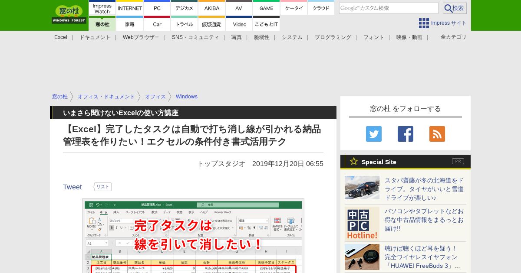The height and width of the screenshot is (273, 521).
Task: Open RSS feed icon
Action: [437, 134]
